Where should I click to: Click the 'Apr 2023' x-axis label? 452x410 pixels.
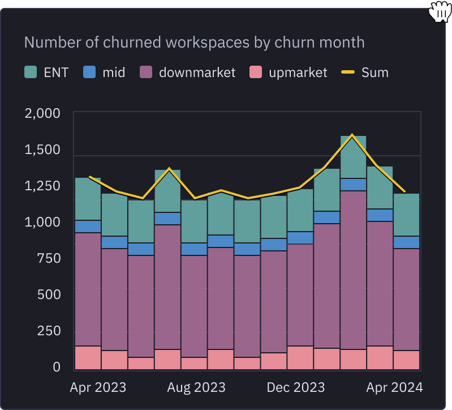tap(98, 387)
